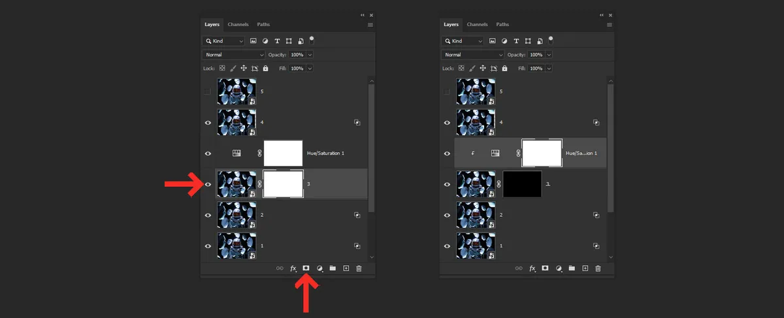Open Kind filter dropdown in right panel
Screen dimensions: 784x318
tap(463, 41)
